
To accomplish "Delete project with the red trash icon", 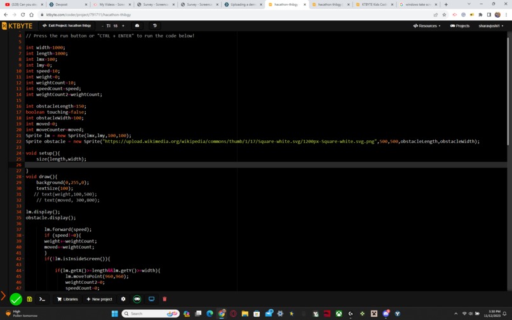I will (165, 299).
